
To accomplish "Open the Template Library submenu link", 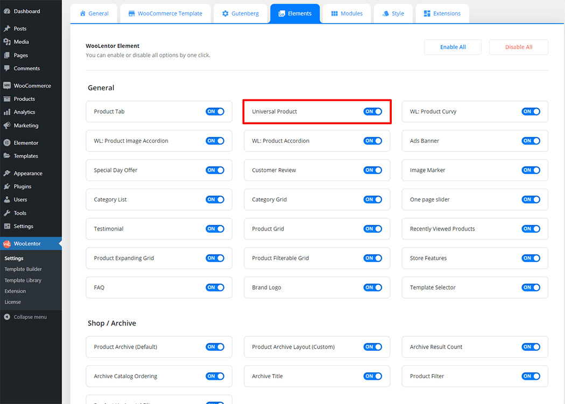I will 23,280.
